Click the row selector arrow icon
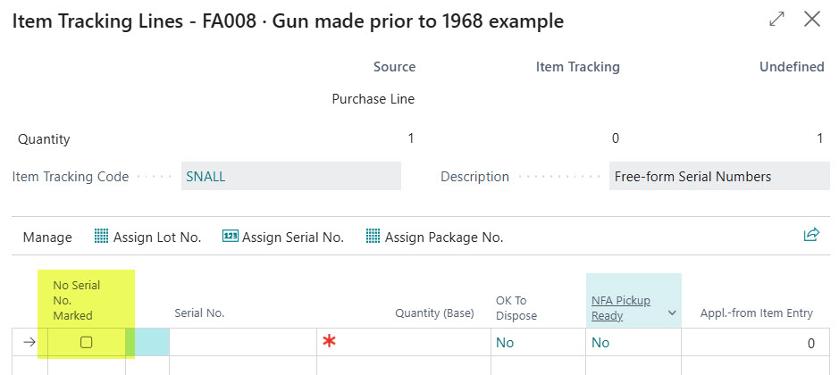The image size is (839, 375). (x=27, y=342)
